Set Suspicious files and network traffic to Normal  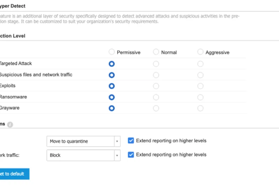coord(156,75)
